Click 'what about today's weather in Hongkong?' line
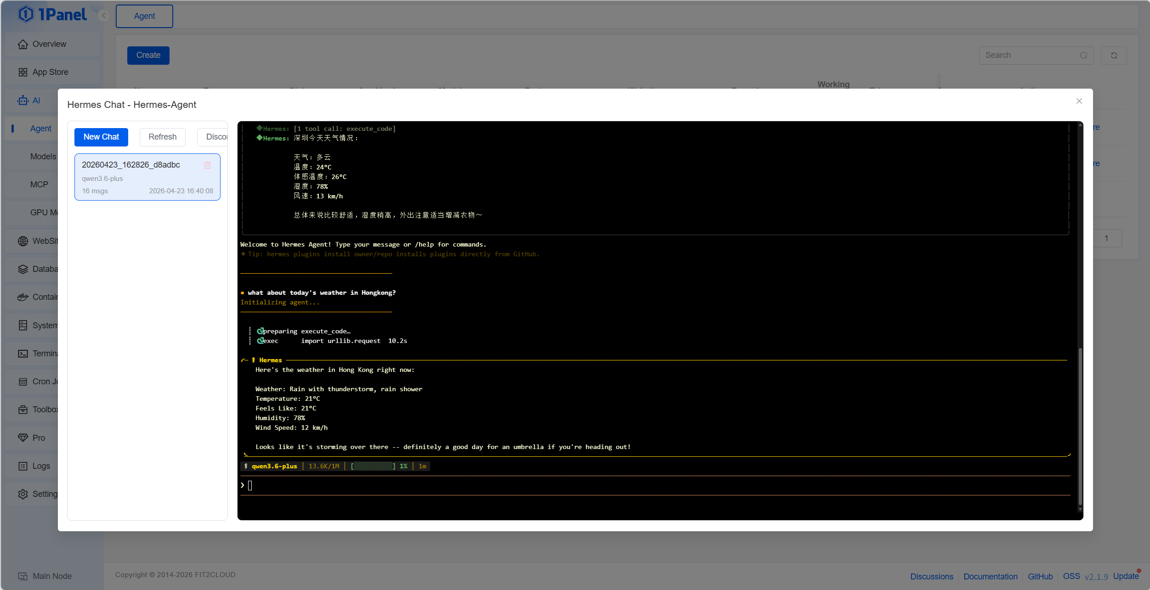The height and width of the screenshot is (590, 1150). [322, 292]
